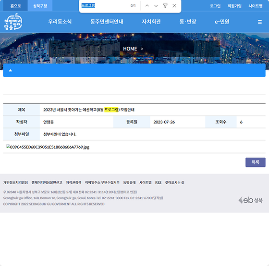Open 개인정보처리방침 footer link

pyautogui.click(x=15, y=182)
